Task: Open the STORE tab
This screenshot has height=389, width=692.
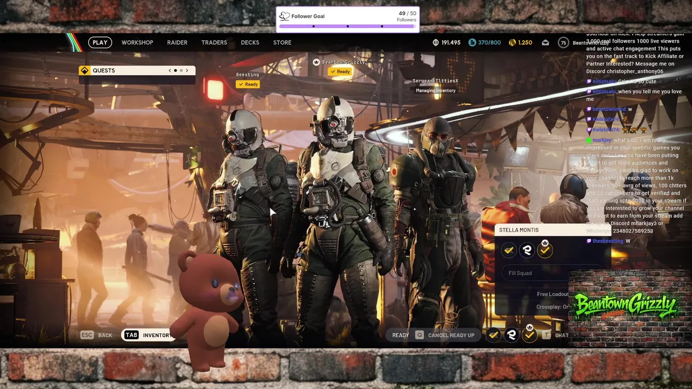Action: coord(282,43)
